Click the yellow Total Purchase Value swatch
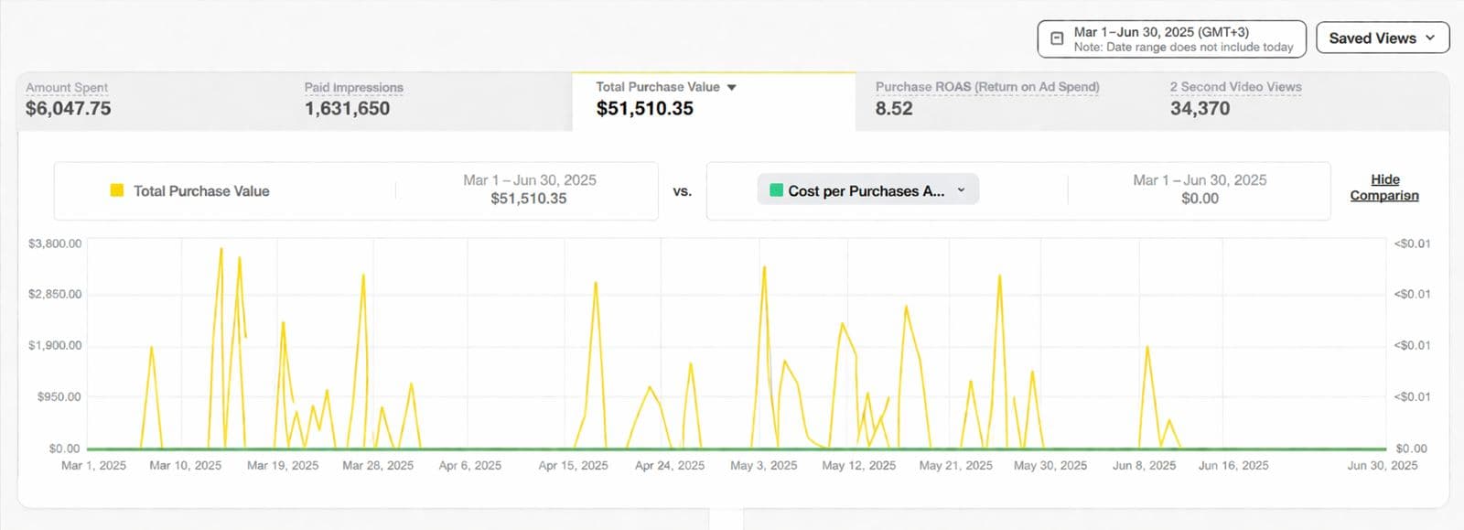The image size is (1464, 530). pyautogui.click(x=117, y=190)
